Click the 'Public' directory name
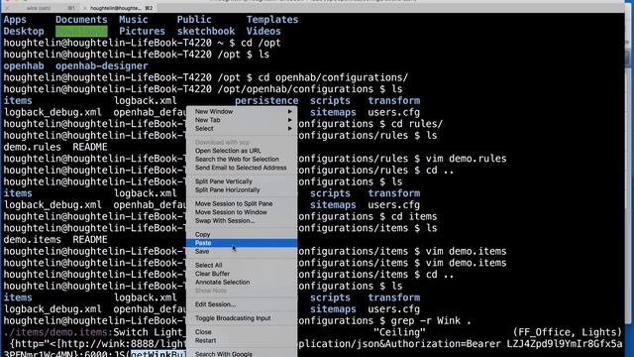634x357 pixels. [194, 20]
